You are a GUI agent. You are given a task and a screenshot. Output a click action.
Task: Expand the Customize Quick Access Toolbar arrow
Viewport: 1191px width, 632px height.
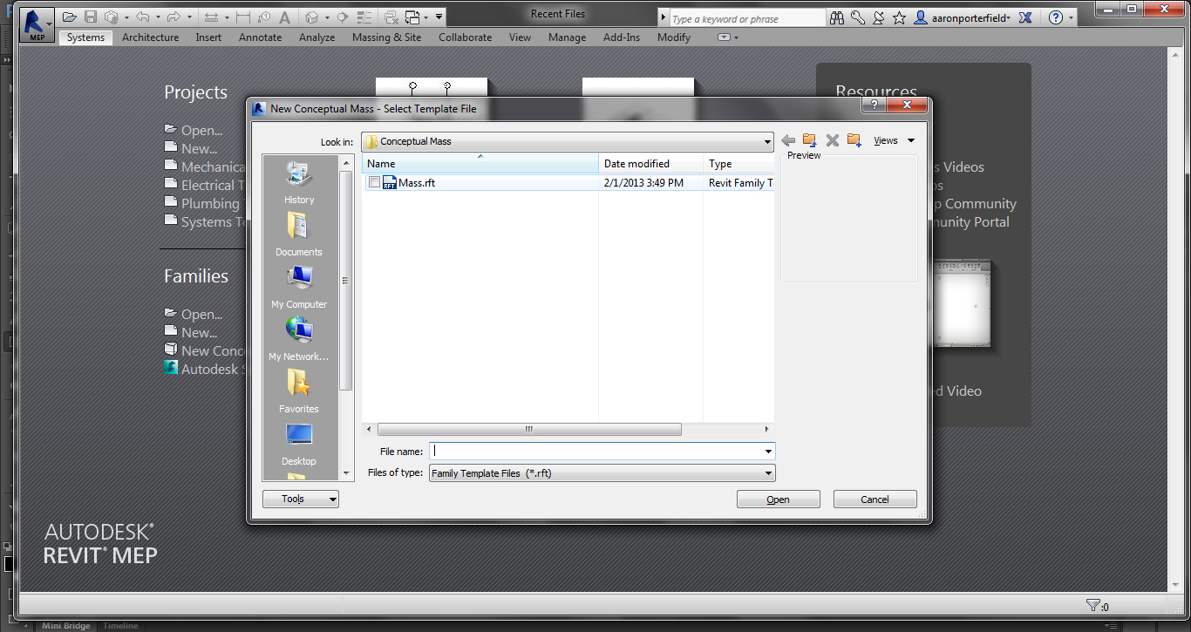tap(439, 17)
